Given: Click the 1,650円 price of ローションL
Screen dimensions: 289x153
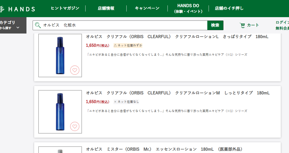Looking at the screenshot, I should [98, 45].
